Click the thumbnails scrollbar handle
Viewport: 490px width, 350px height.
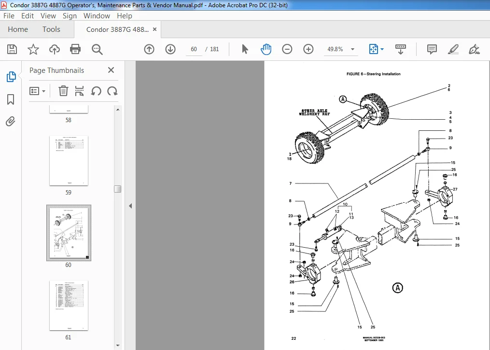click(x=117, y=189)
